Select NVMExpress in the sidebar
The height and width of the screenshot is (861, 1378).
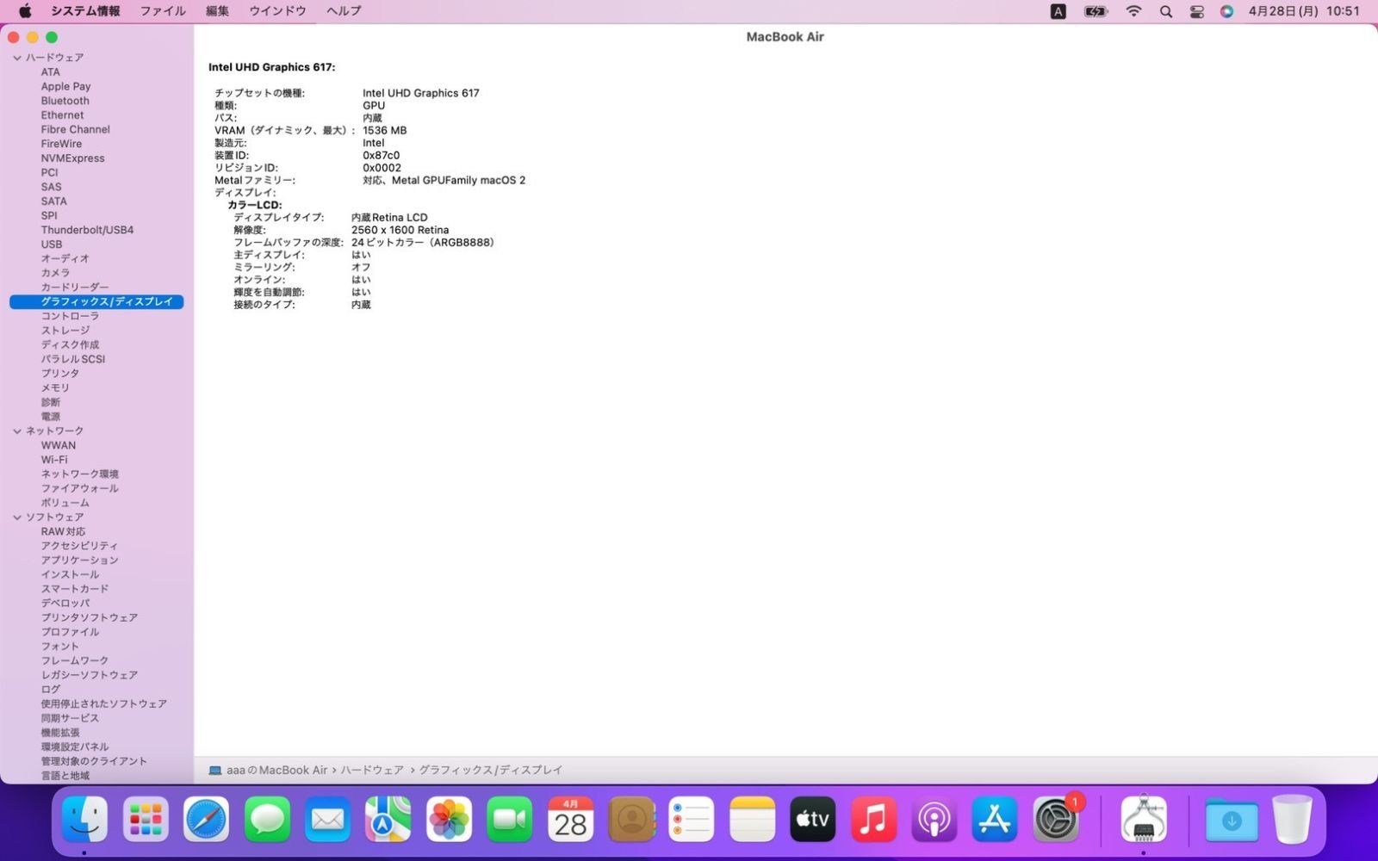click(x=72, y=158)
